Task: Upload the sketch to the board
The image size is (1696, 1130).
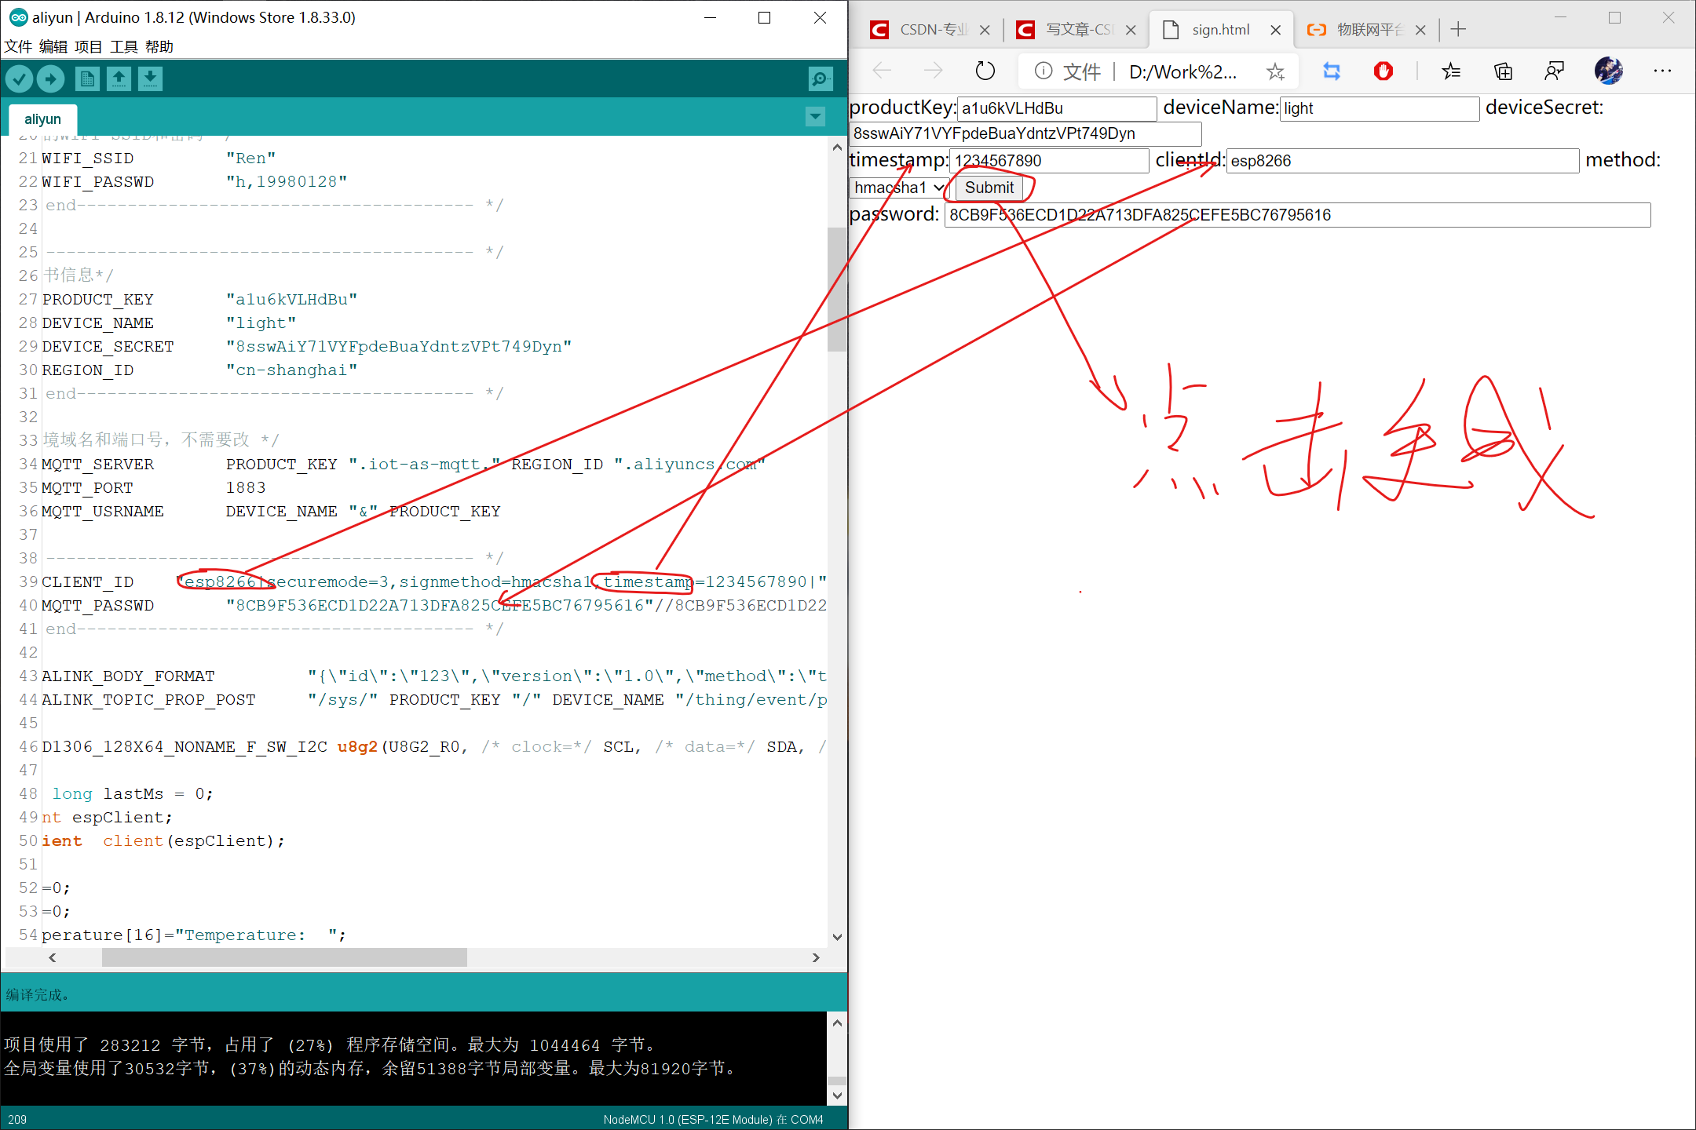Action: (50, 78)
